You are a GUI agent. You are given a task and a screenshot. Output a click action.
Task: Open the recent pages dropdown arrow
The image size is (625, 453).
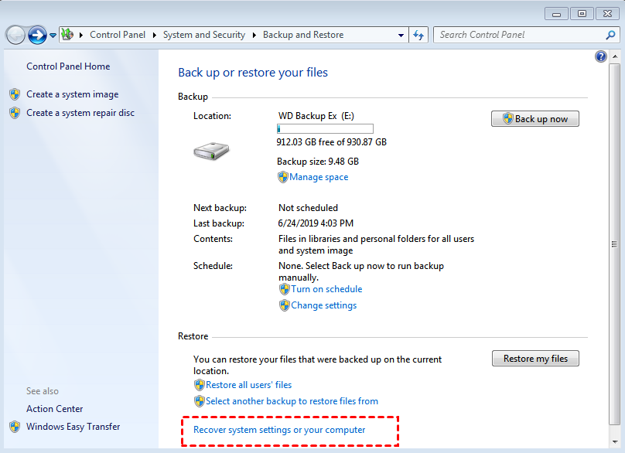[x=53, y=36]
